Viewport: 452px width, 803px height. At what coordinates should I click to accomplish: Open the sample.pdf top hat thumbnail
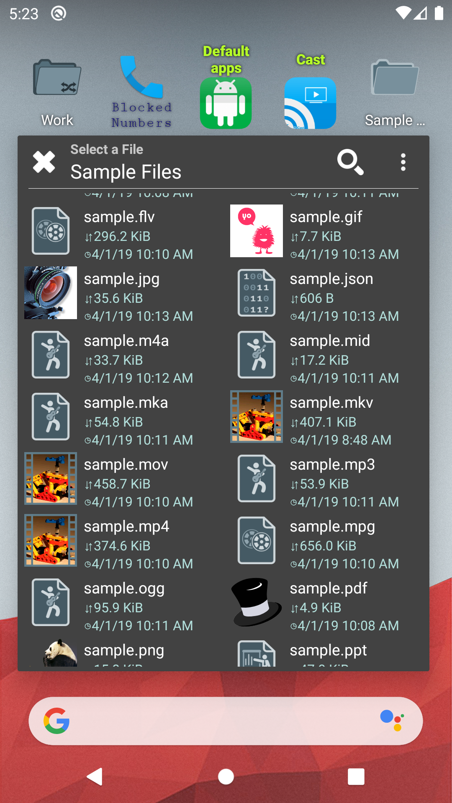257,602
